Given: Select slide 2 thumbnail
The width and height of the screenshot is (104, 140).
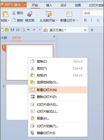Looking at the screenshot, I should [17, 102].
